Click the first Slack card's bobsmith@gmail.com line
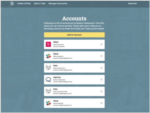Screen dimensions: 150x113 point(63,58)
